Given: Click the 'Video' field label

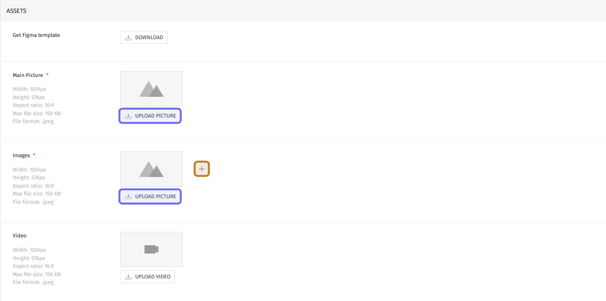Looking at the screenshot, I should click(19, 236).
